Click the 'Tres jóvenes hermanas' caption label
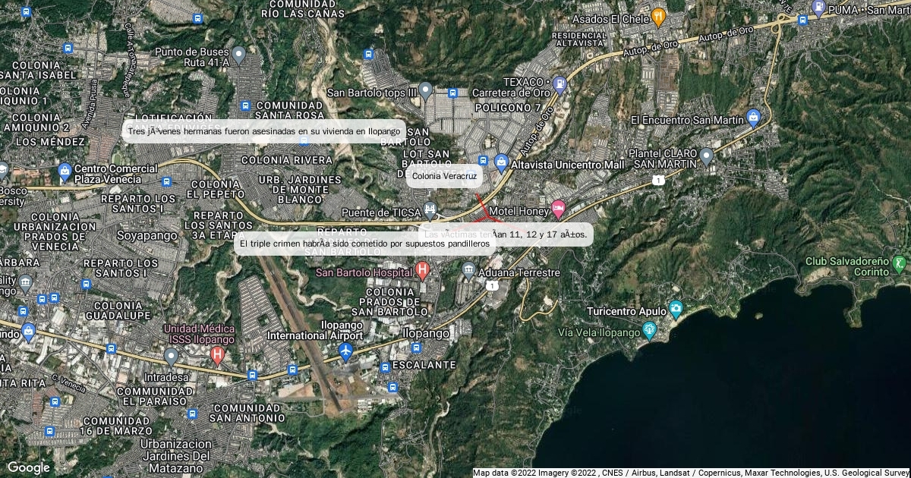 pos(263,131)
